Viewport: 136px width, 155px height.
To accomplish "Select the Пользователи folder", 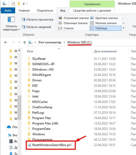I will point(42,139).
